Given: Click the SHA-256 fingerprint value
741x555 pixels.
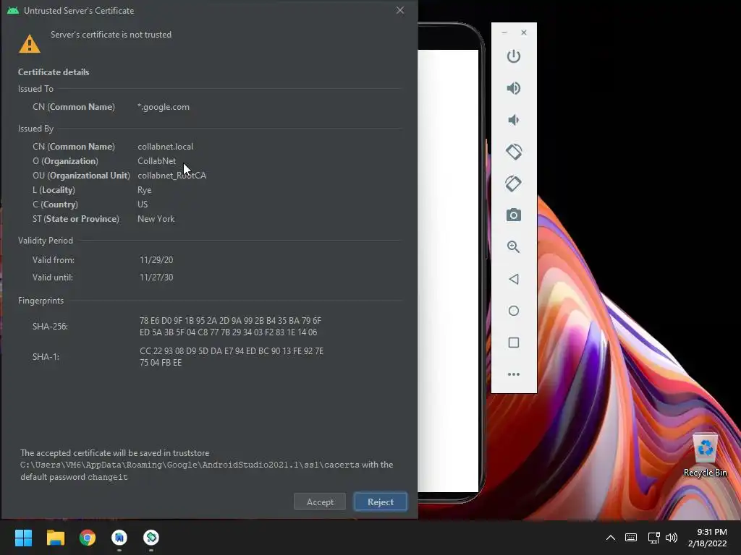Looking at the screenshot, I should (x=231, y=327).
